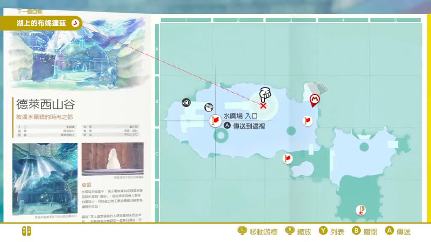Click map row label D

[x=157, y=202]
